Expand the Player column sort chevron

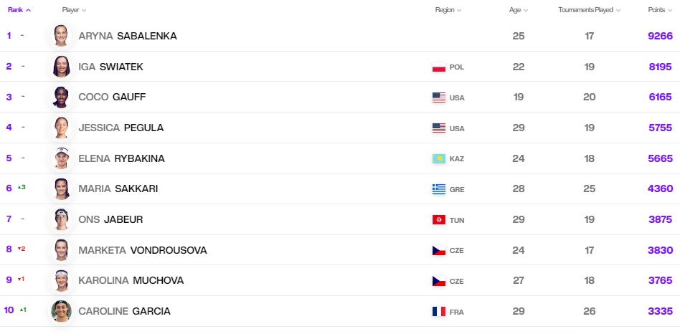[84, 10]
